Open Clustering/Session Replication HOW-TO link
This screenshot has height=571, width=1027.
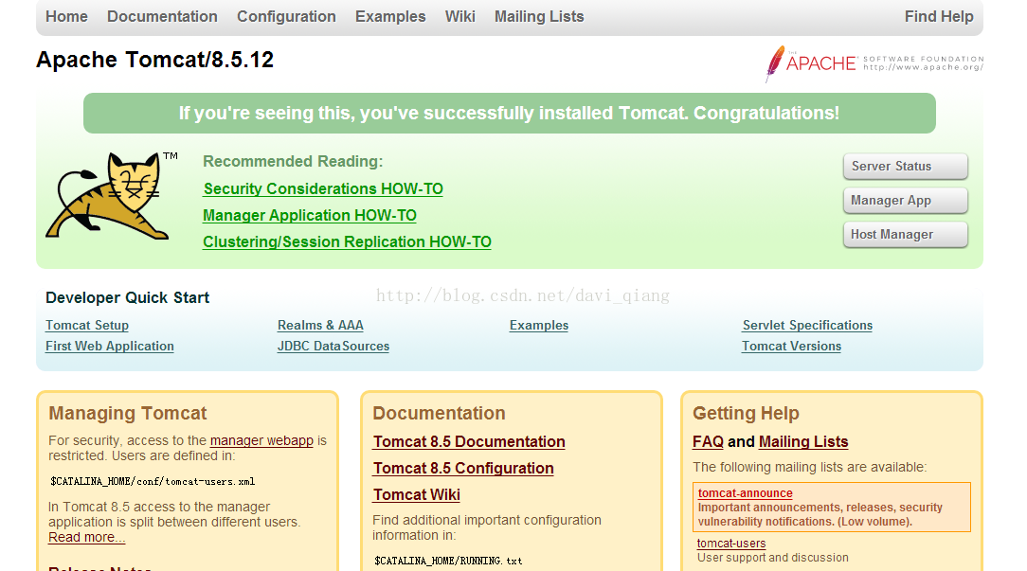click(x=347, y=241)
